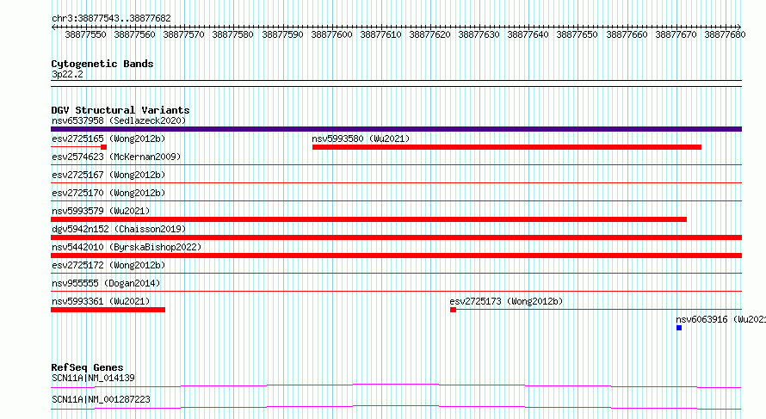The height and width of the screenshot is (419, 766).
Task: Open nsv5442010 (ByrskaBishop2022) variant label
Action: (x=127, y=247)
